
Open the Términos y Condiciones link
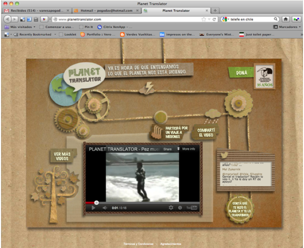(138, 244)
